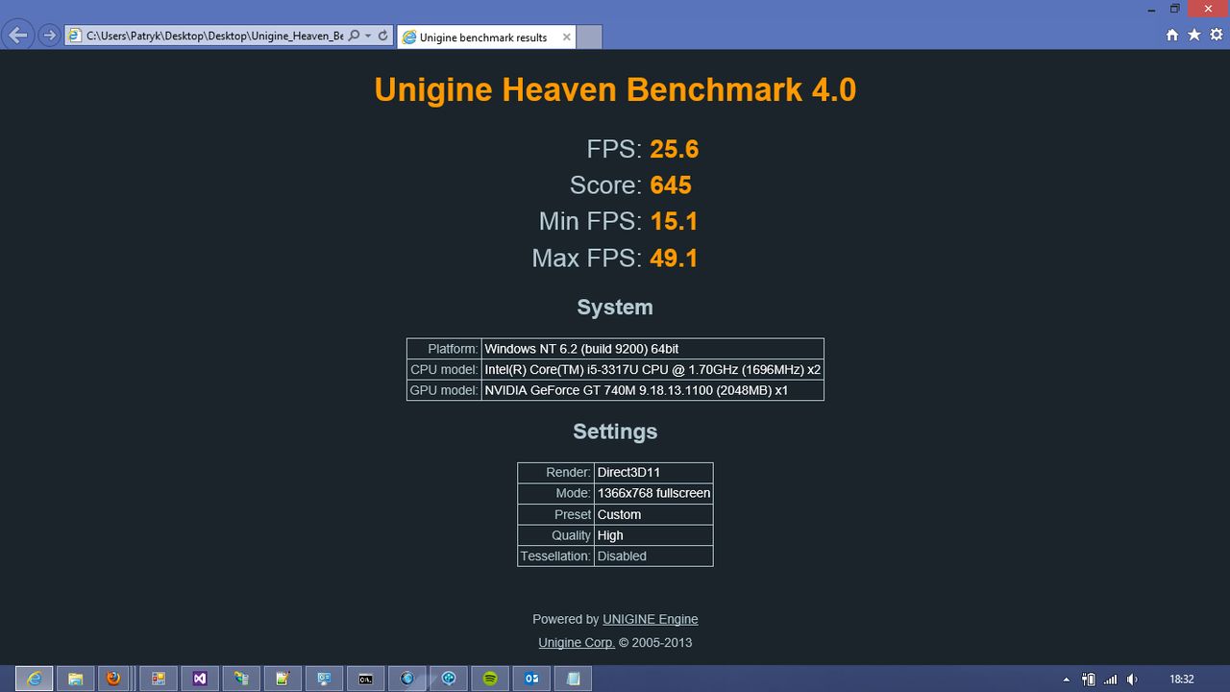Screen dimensions: 1230x692
Task: Click the Custom preset value
Action: click(653, 514)
